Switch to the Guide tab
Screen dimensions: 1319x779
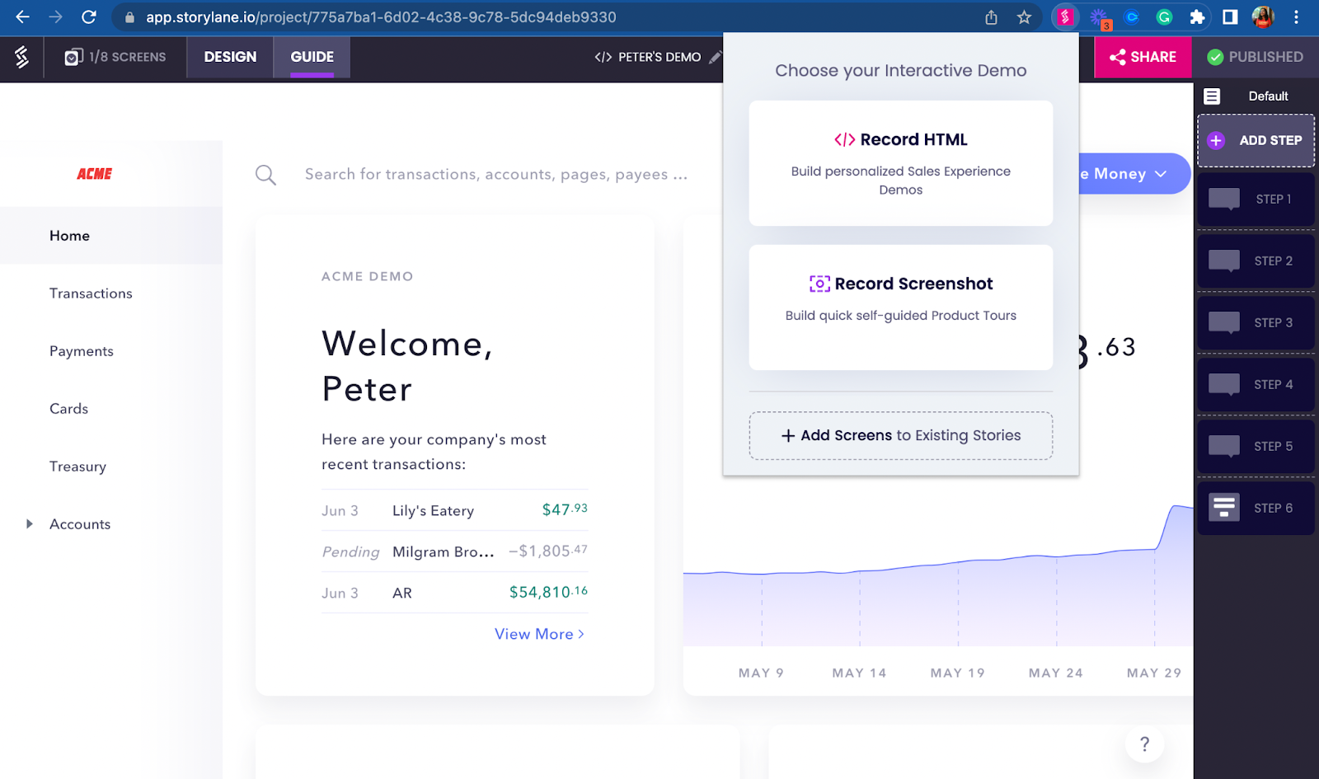(x=312, y=57)
